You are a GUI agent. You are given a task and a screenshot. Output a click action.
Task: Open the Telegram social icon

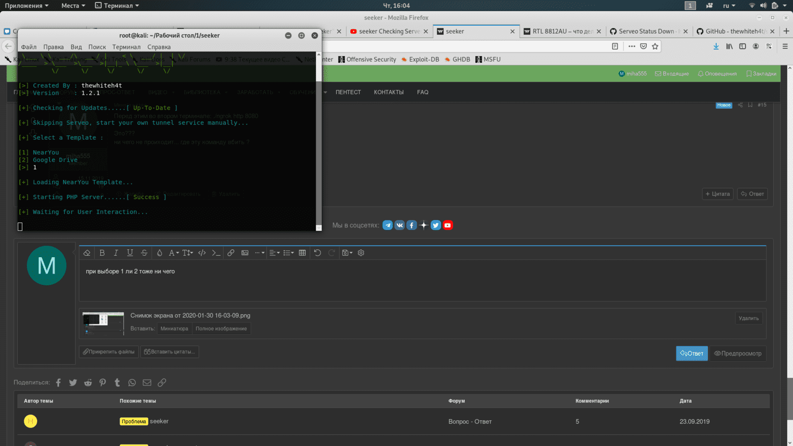[388, 225]
